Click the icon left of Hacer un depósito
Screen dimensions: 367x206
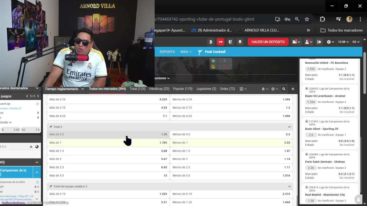pos(240,42)
